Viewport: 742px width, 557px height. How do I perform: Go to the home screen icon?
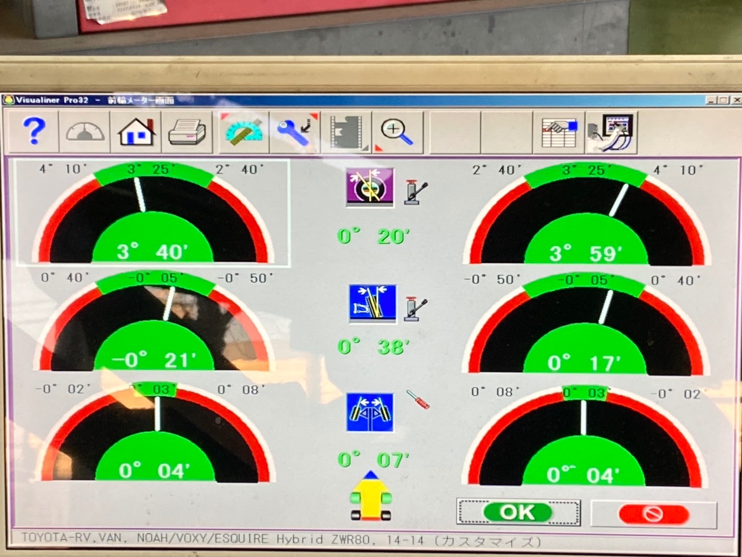click(x=136, y=133)
